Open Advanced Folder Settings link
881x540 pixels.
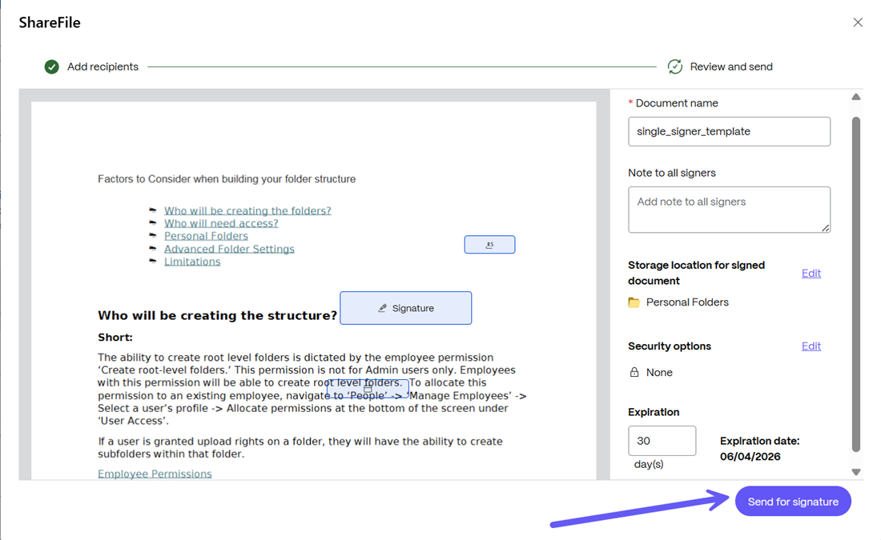click(x=229, y=249)
